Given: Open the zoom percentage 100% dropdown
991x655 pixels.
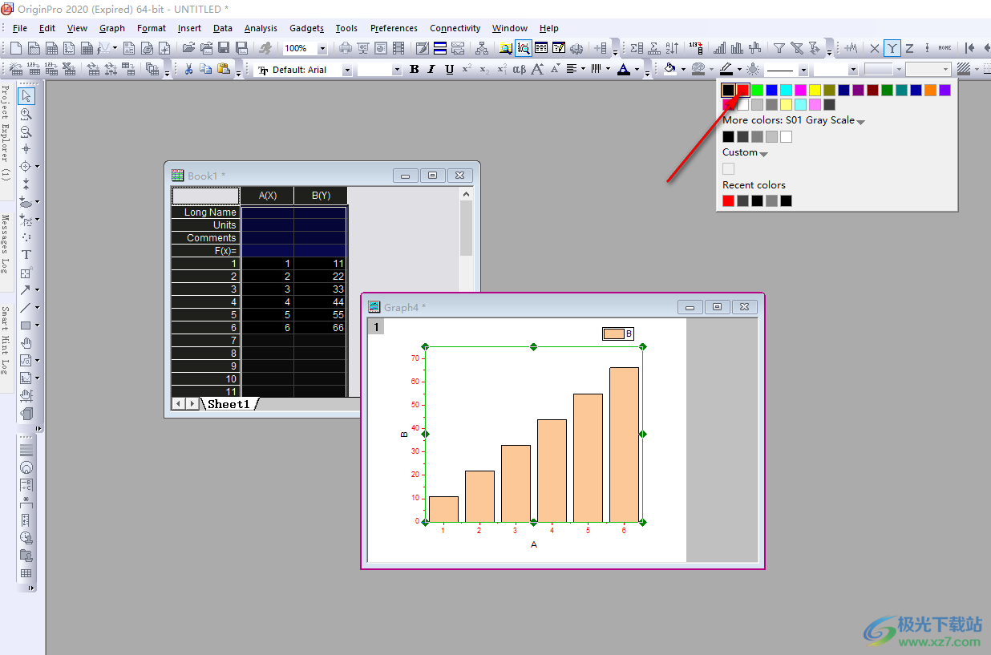Looking at the screenshot, I should coord(322,49).
